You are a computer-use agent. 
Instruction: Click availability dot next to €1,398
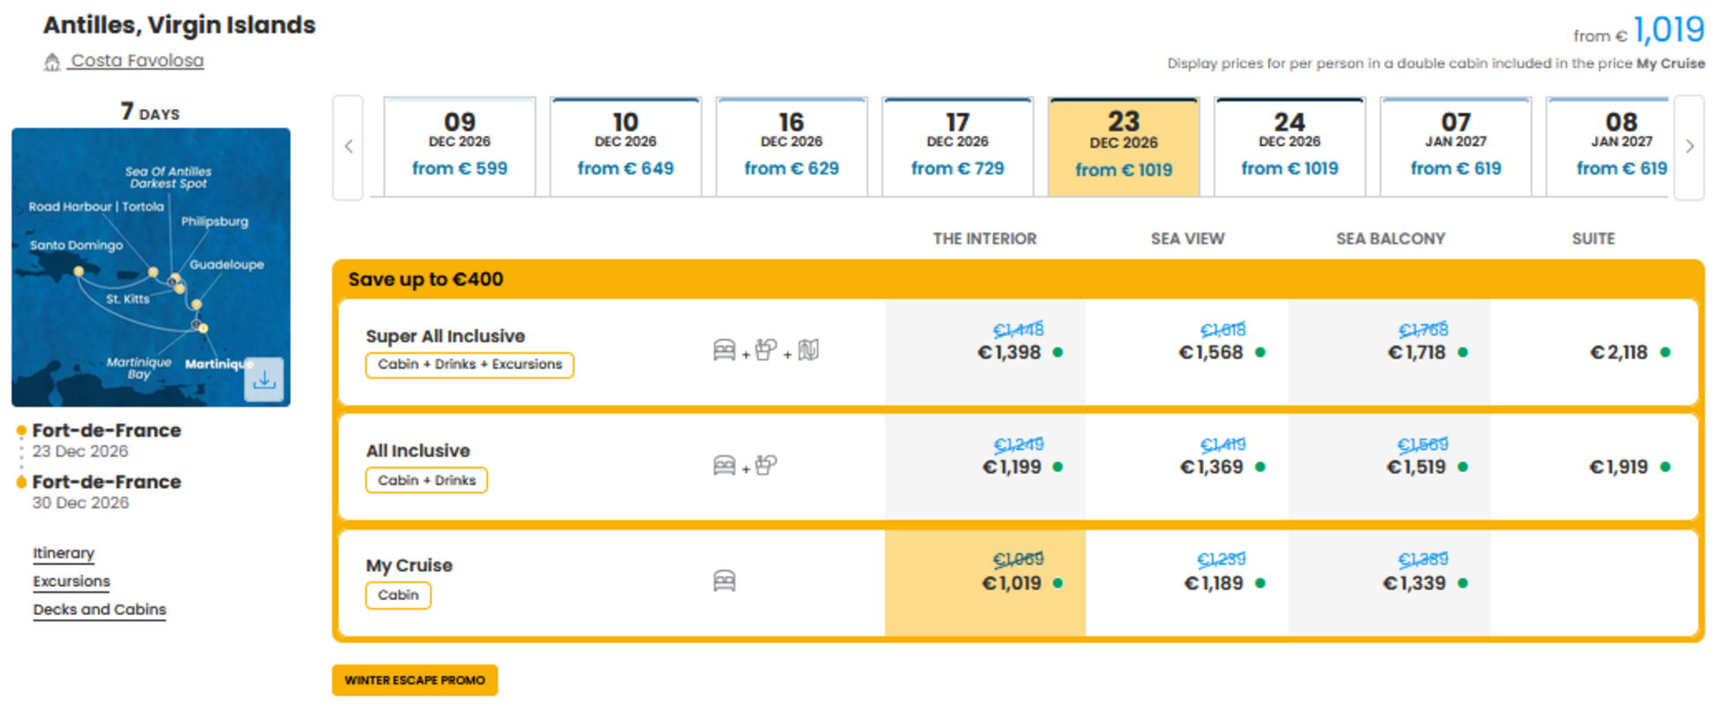click(x=1058, y=352)
